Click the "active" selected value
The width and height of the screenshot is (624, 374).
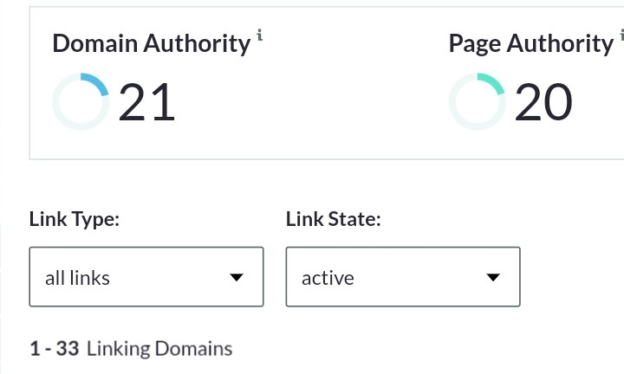(x=328, y=278)
